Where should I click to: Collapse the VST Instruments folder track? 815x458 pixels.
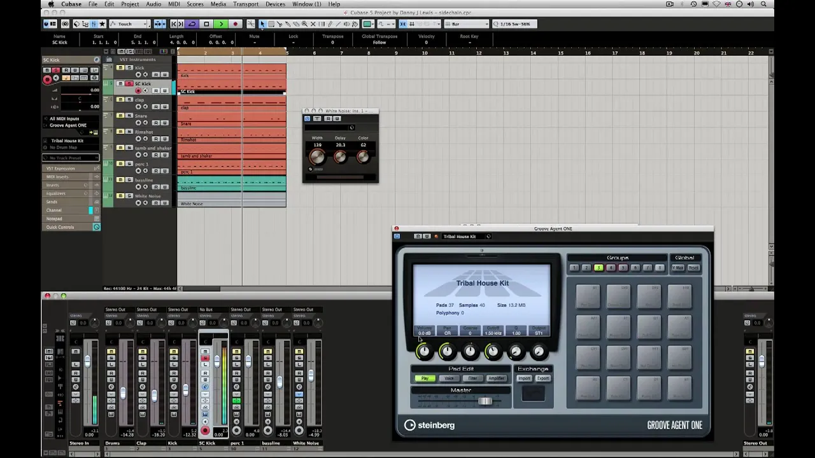110,60
